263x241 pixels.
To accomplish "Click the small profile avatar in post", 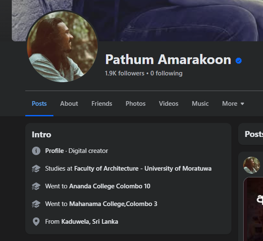I will pos(252,165).
